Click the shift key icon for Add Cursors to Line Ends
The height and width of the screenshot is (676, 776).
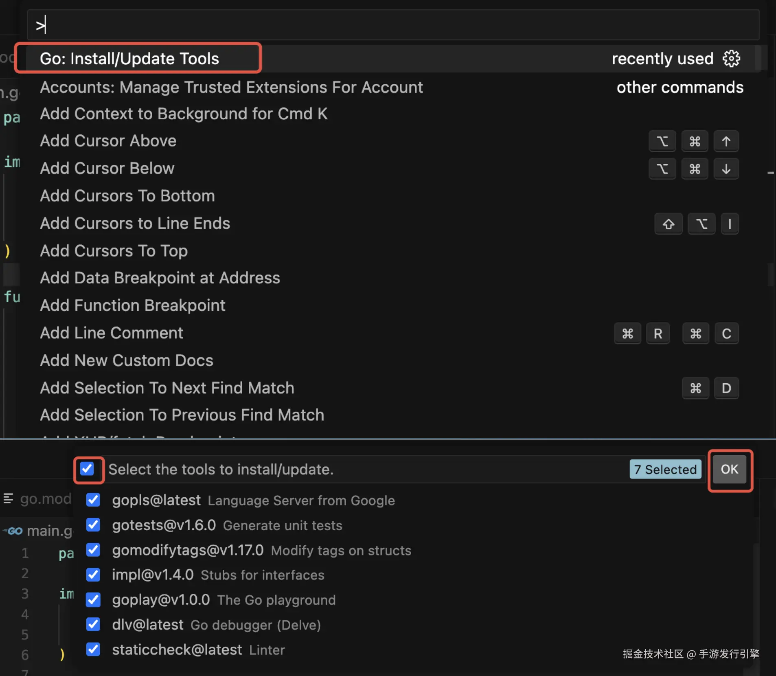click(x=669, y=224)
